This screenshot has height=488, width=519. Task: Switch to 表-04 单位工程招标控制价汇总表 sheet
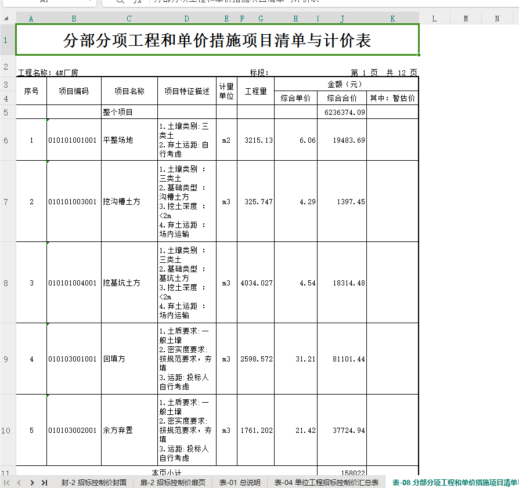(x=326, y=483)
